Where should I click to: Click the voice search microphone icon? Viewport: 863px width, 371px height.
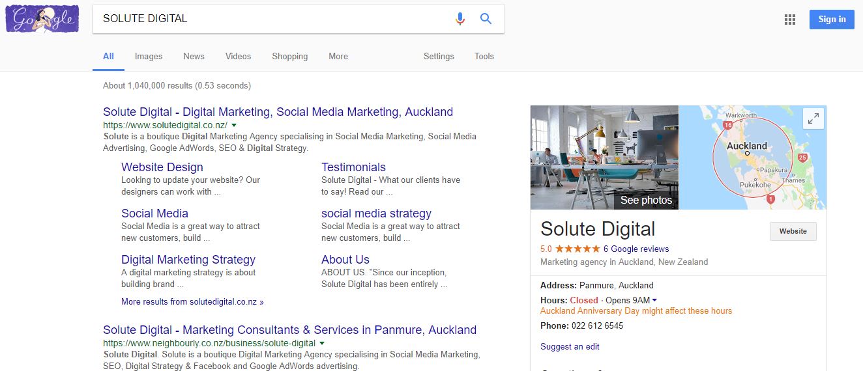pos(460,19)
